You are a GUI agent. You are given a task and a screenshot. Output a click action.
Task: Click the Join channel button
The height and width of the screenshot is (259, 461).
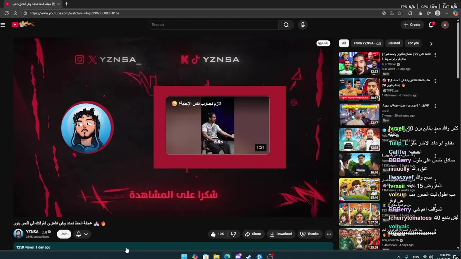point(64,234)
